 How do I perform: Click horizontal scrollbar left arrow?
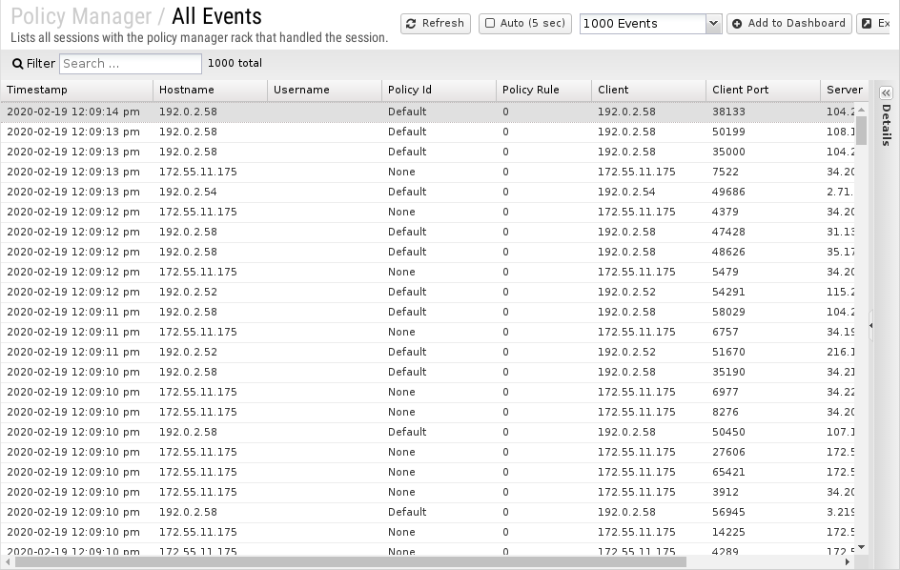pyautogui.click(x=7, y=562)
